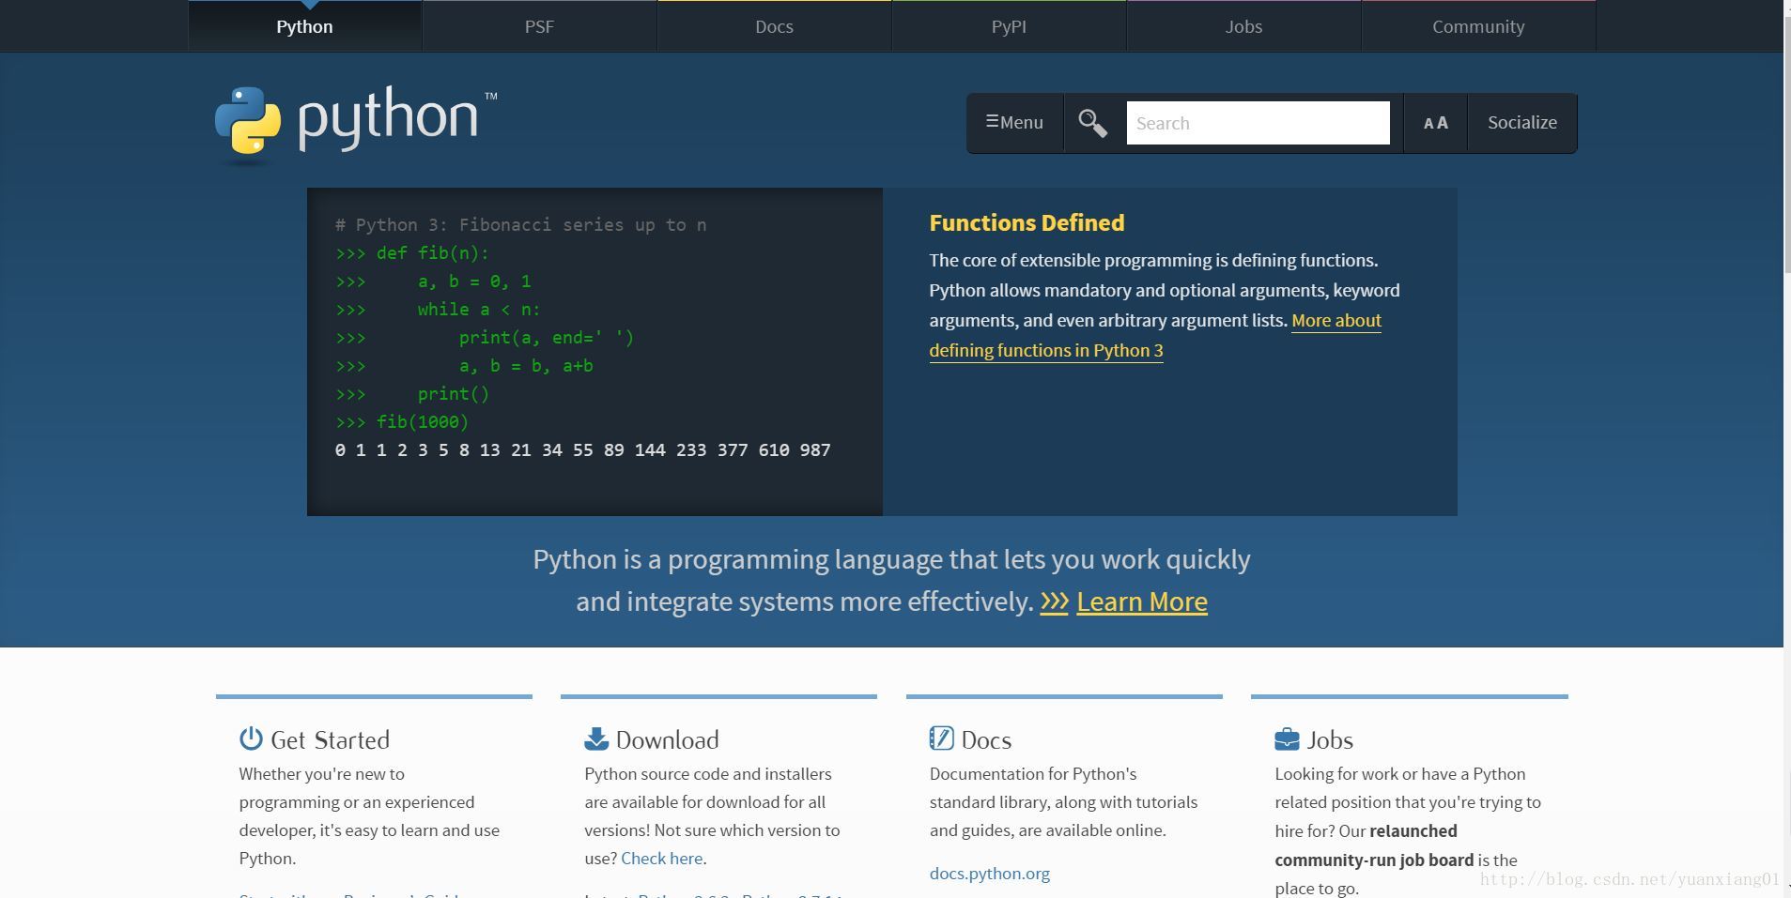Click the 'while a < n:' code line
The width and height of the screenshot is (1791, 898).
tap(438, 310)
